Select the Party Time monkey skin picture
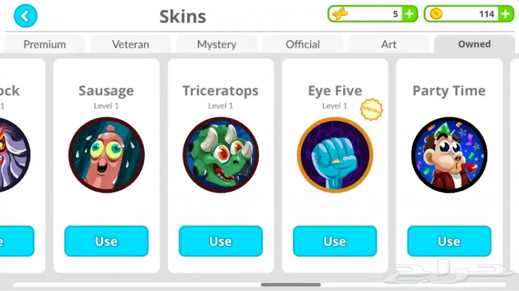 click(x=449, y=155)
